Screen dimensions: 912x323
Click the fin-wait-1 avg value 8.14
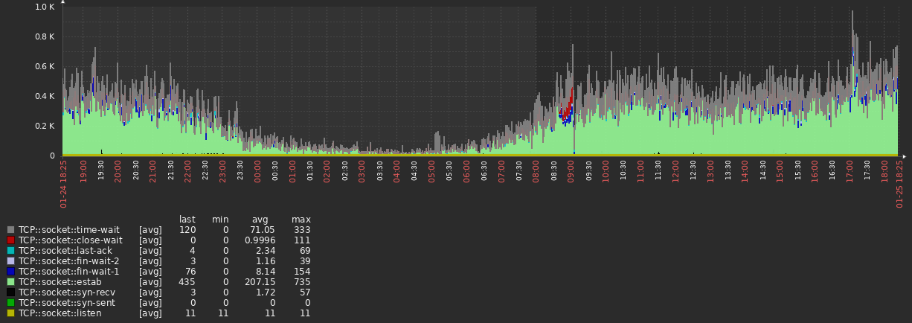point(265,272)
